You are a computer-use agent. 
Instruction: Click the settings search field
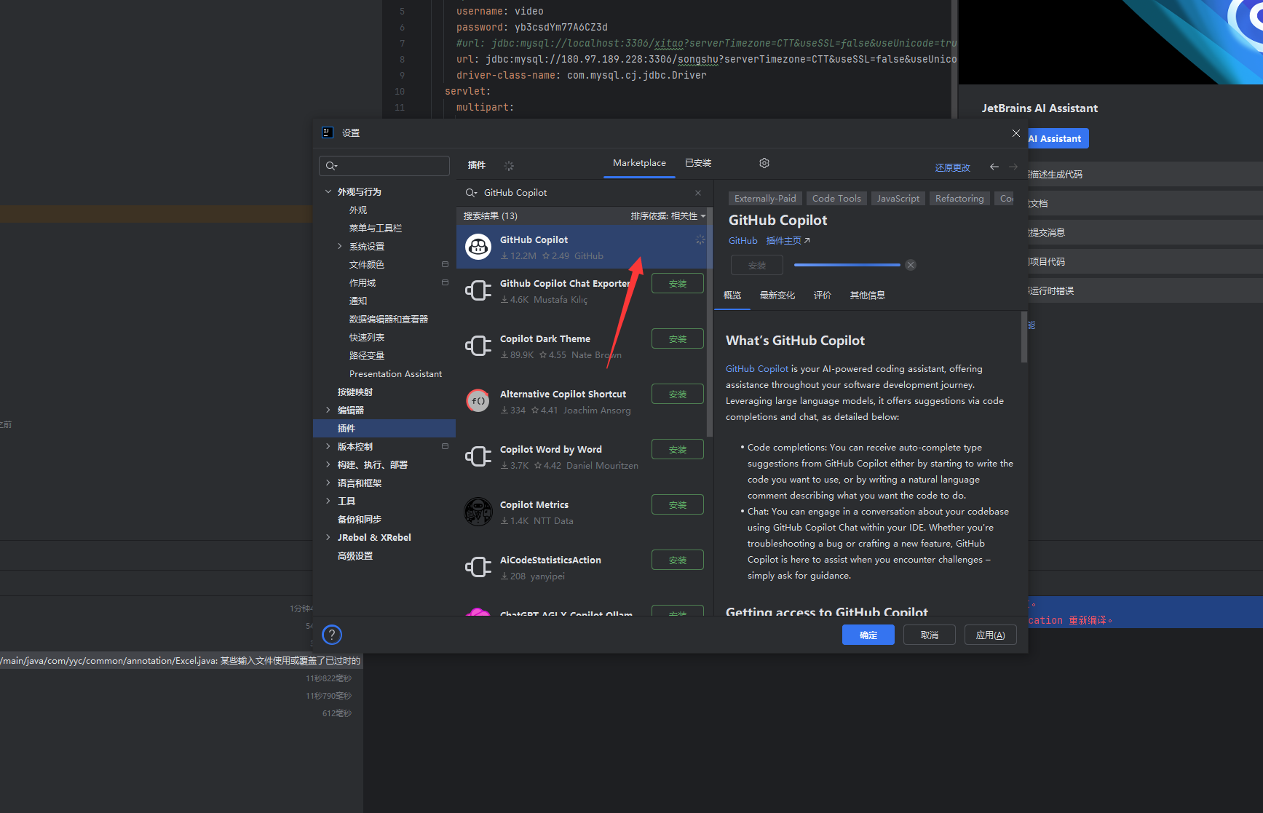384,166
